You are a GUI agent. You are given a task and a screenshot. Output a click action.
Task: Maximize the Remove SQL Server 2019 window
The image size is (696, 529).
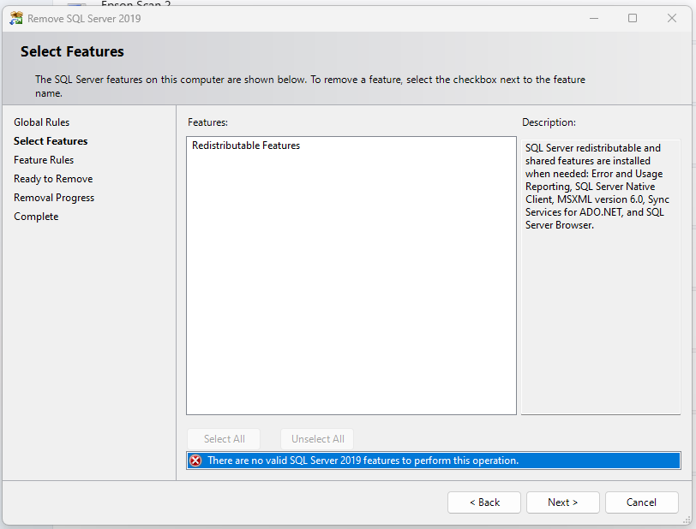633,18
